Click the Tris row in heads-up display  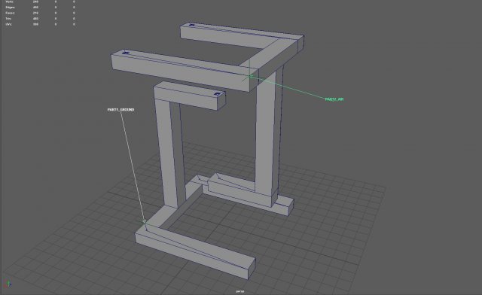(40, 18)
